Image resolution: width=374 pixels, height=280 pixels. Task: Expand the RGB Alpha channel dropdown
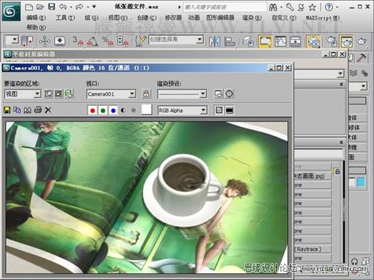(x=203, y=111)
